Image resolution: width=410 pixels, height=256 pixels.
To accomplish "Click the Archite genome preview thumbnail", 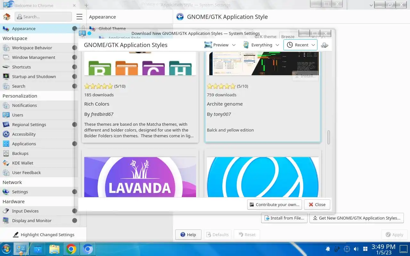I will (x=263, y=63).
